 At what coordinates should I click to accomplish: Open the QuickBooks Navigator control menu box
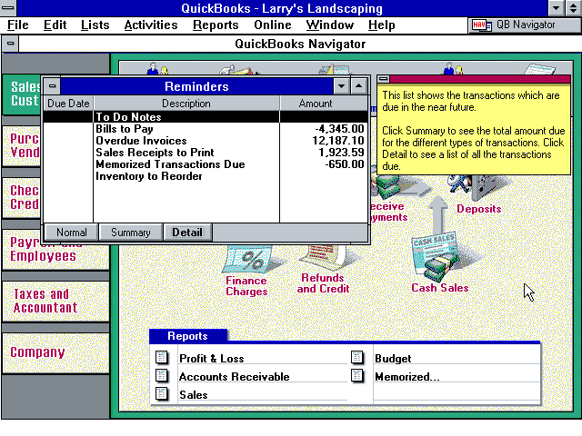click(10, 44)
